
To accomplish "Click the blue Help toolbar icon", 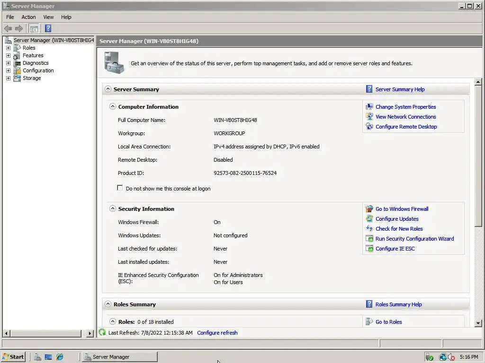I will pyautogui.click(x=48, y=29).
